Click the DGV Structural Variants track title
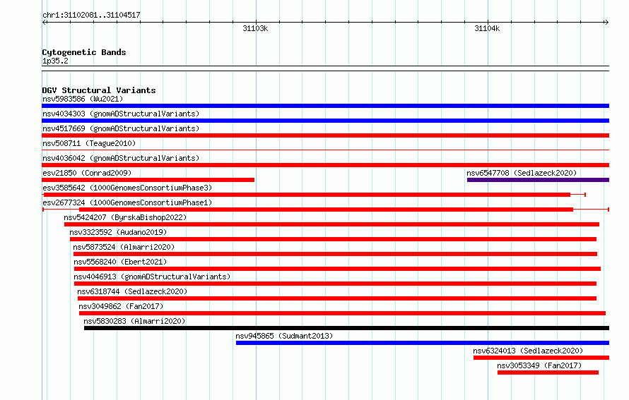Screen dimensions: 629x400 pos(99,90)
